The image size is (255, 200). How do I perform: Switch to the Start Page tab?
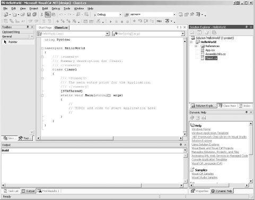click(x=45, y=28)
